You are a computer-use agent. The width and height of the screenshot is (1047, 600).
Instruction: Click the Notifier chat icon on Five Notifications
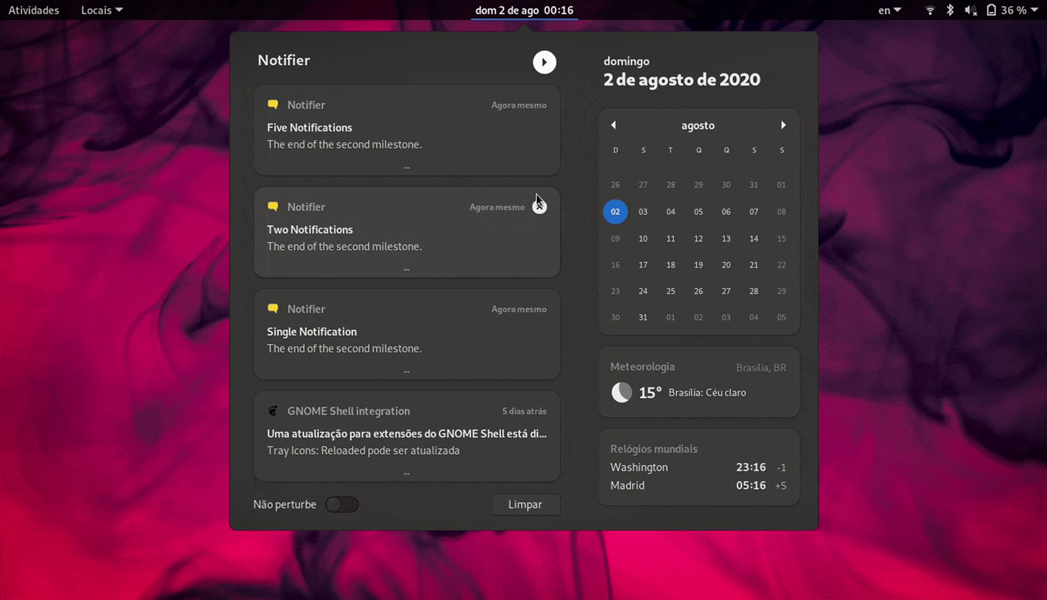[273, 105]
